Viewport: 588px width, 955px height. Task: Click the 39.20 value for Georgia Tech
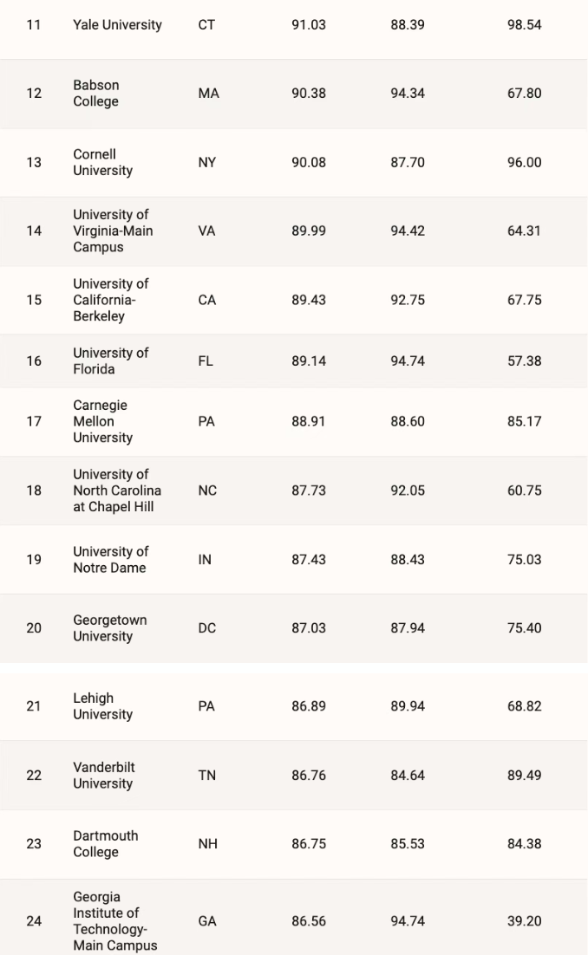[x=524, y=921]
